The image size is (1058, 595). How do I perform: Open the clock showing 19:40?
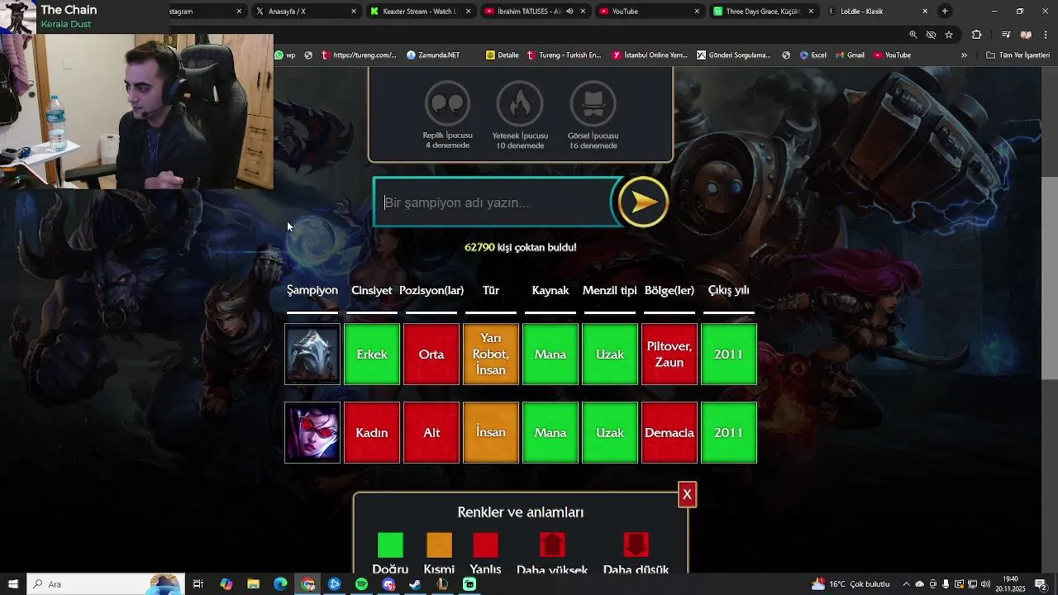1010,584
